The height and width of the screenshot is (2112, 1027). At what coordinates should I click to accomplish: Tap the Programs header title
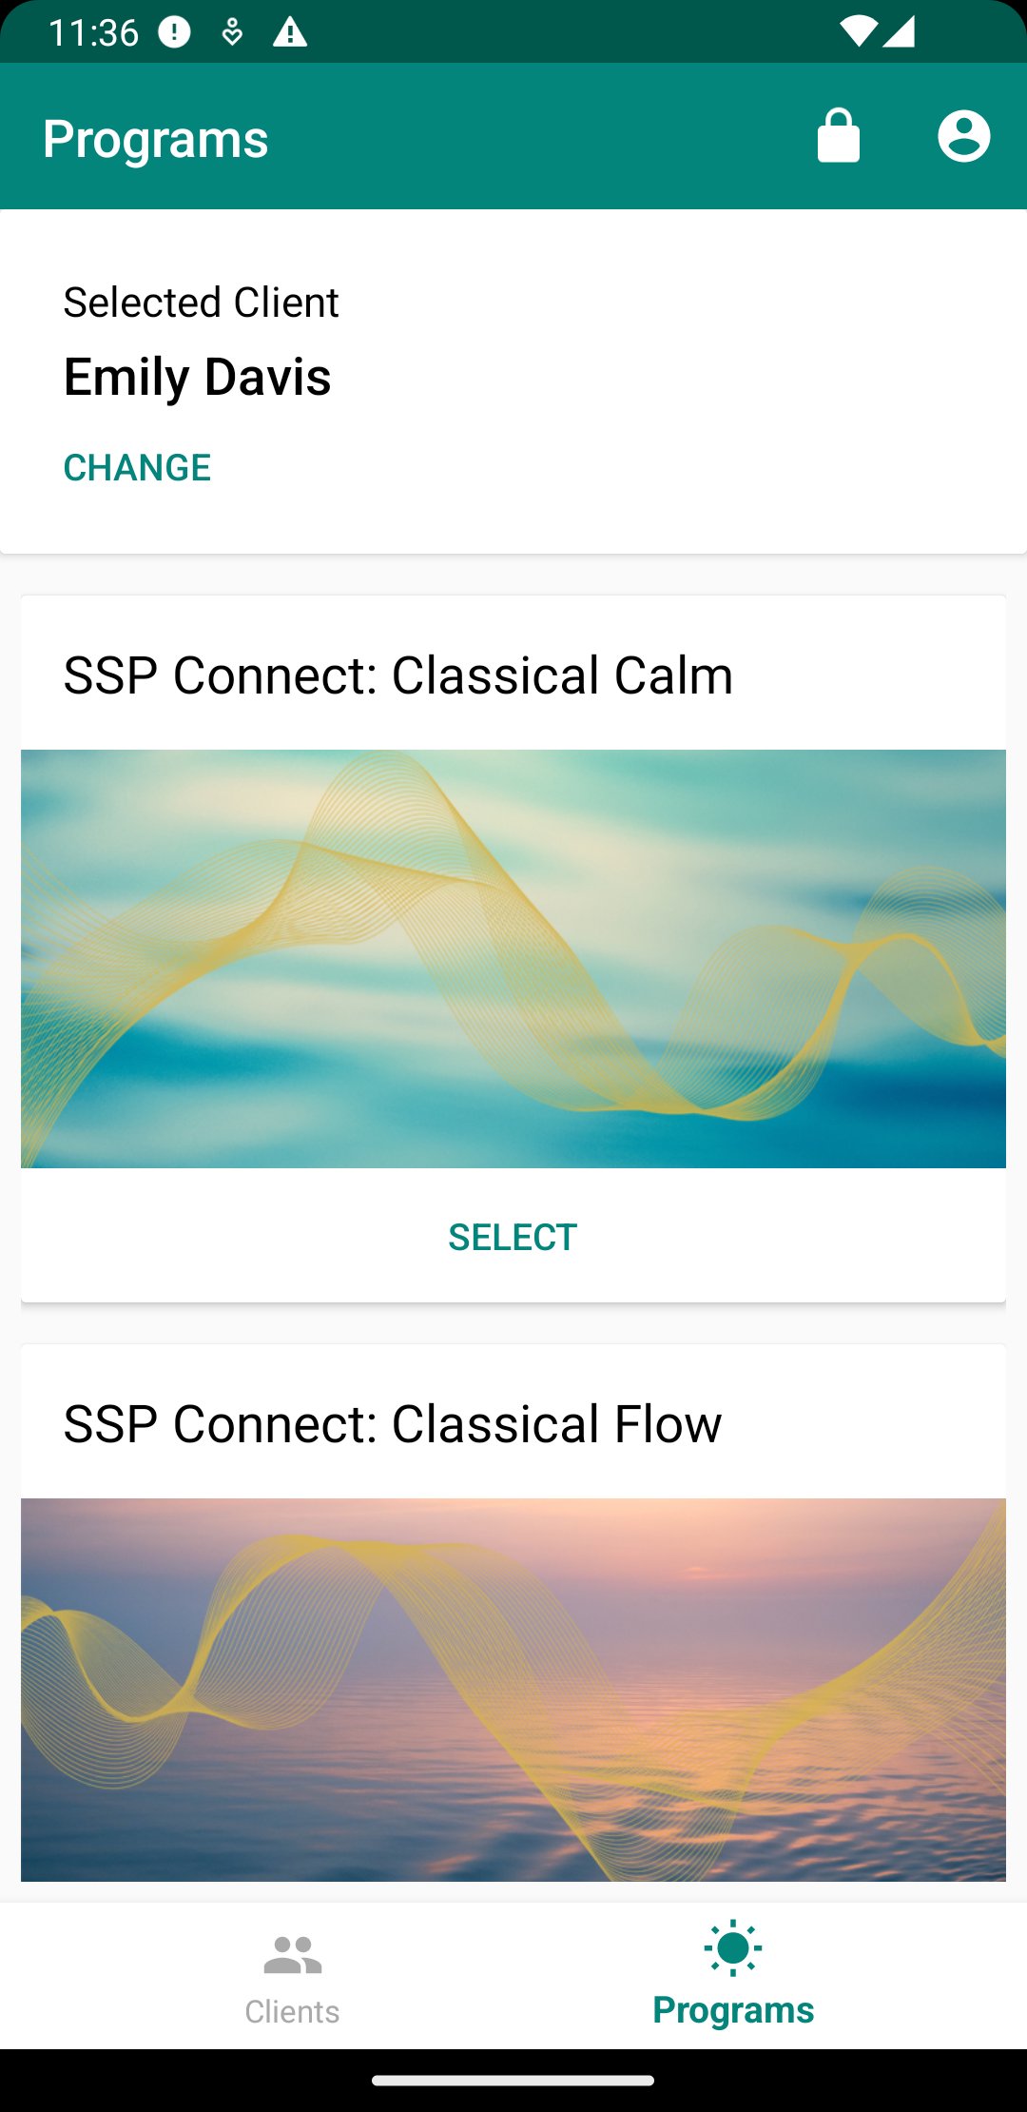[156, 139]
